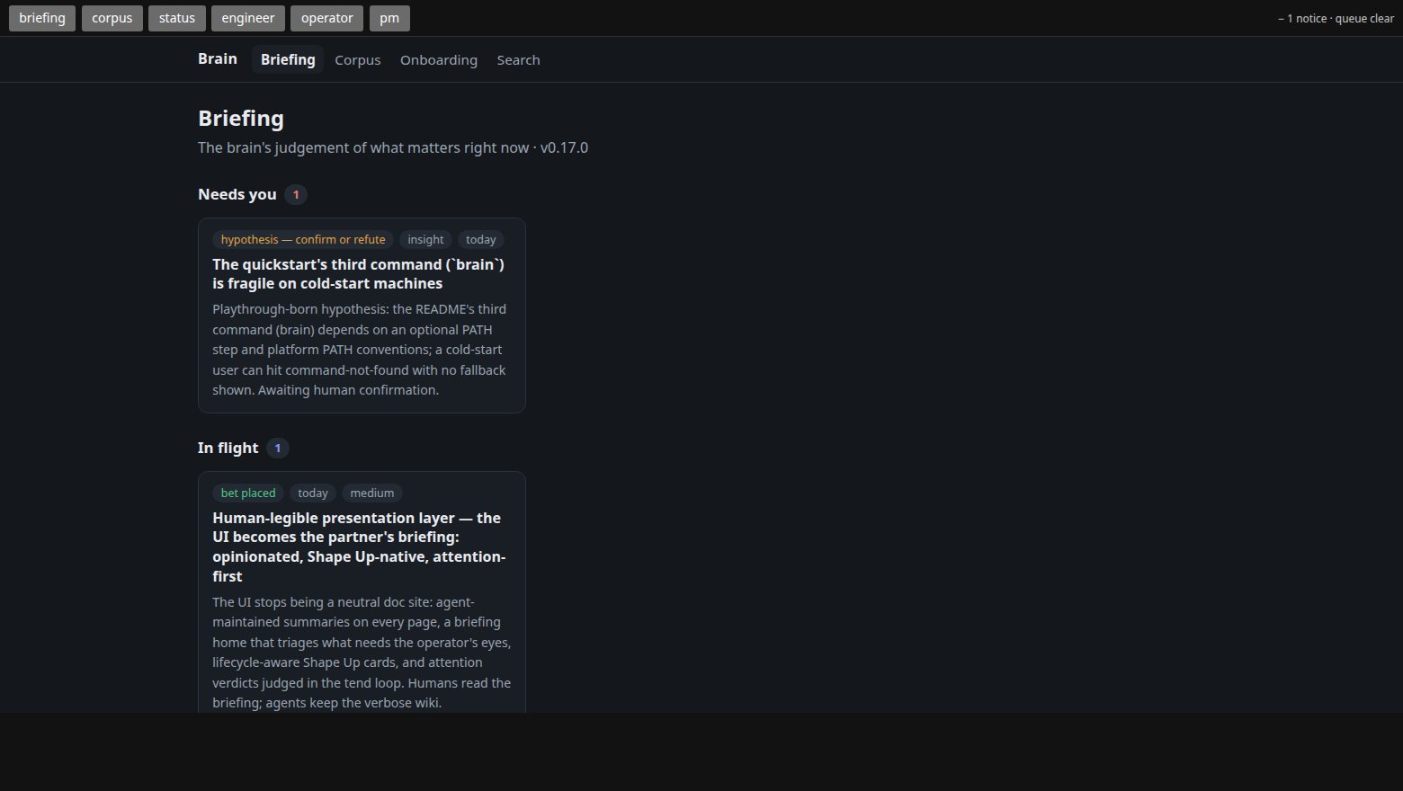Click the In flight count badge

coord(278,448)
